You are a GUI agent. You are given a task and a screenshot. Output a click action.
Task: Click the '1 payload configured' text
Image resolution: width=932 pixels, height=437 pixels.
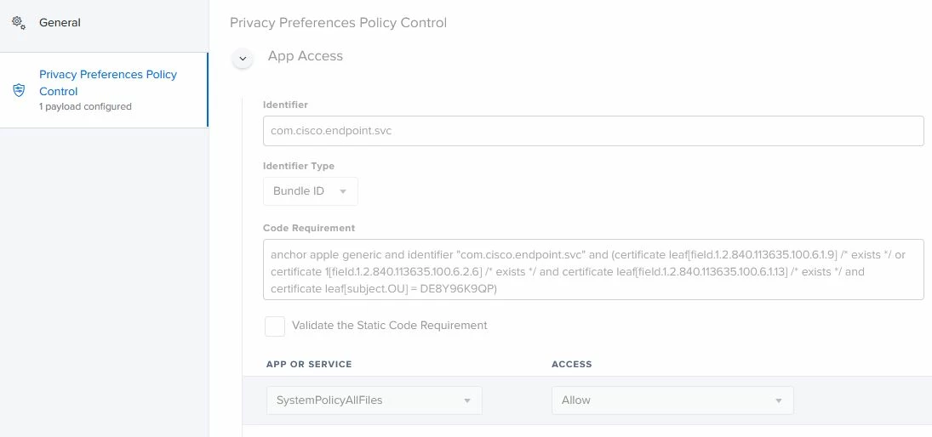(x=86, y=107)
